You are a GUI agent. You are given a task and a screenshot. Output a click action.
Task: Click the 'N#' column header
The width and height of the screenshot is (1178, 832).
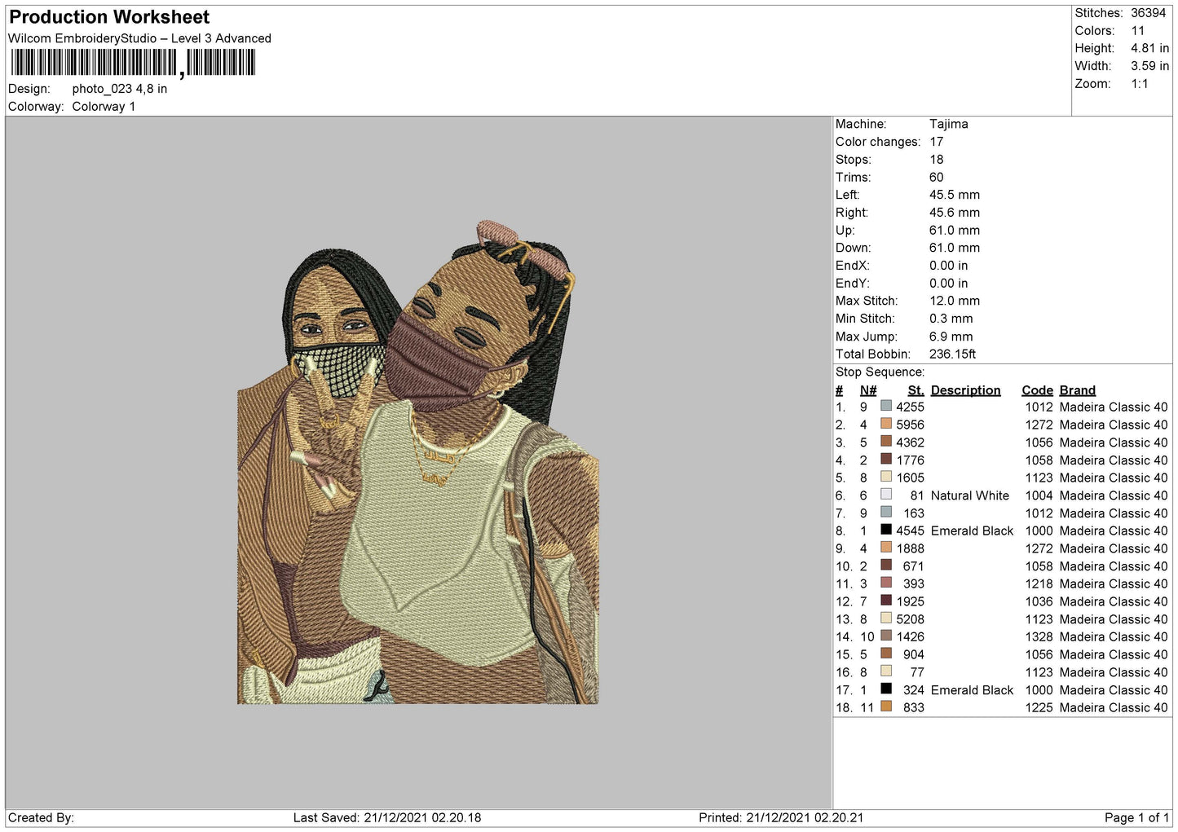(868, 390)
